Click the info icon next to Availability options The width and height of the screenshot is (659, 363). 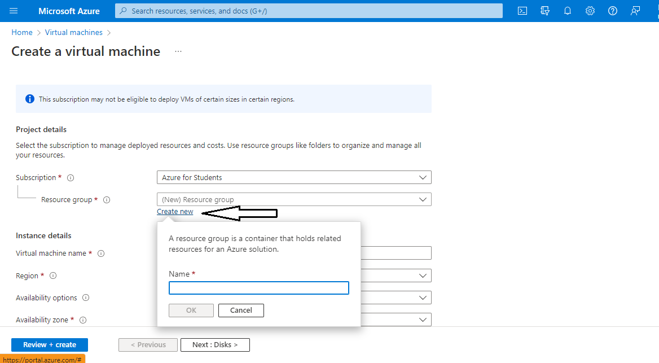[x=86, y=298]
